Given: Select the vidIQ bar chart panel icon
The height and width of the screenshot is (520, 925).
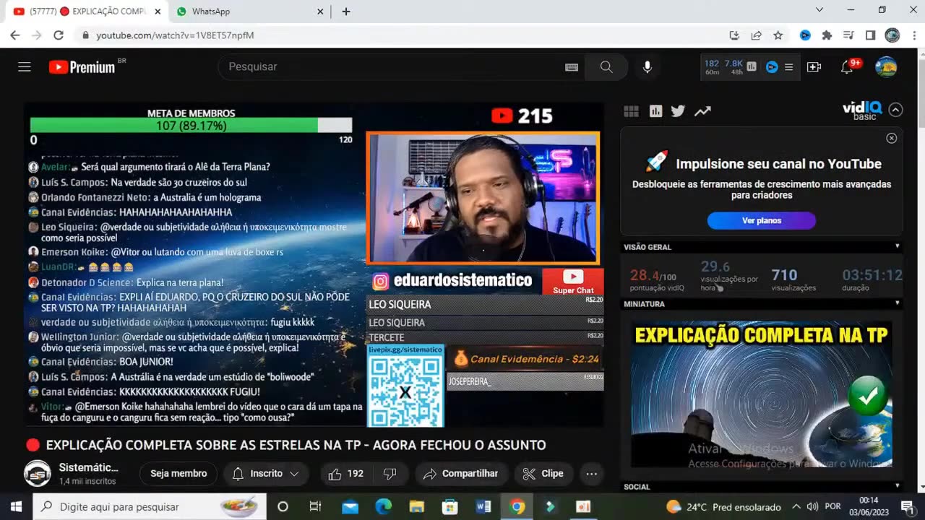Looking at the screenshot, I should pos(655,111).
